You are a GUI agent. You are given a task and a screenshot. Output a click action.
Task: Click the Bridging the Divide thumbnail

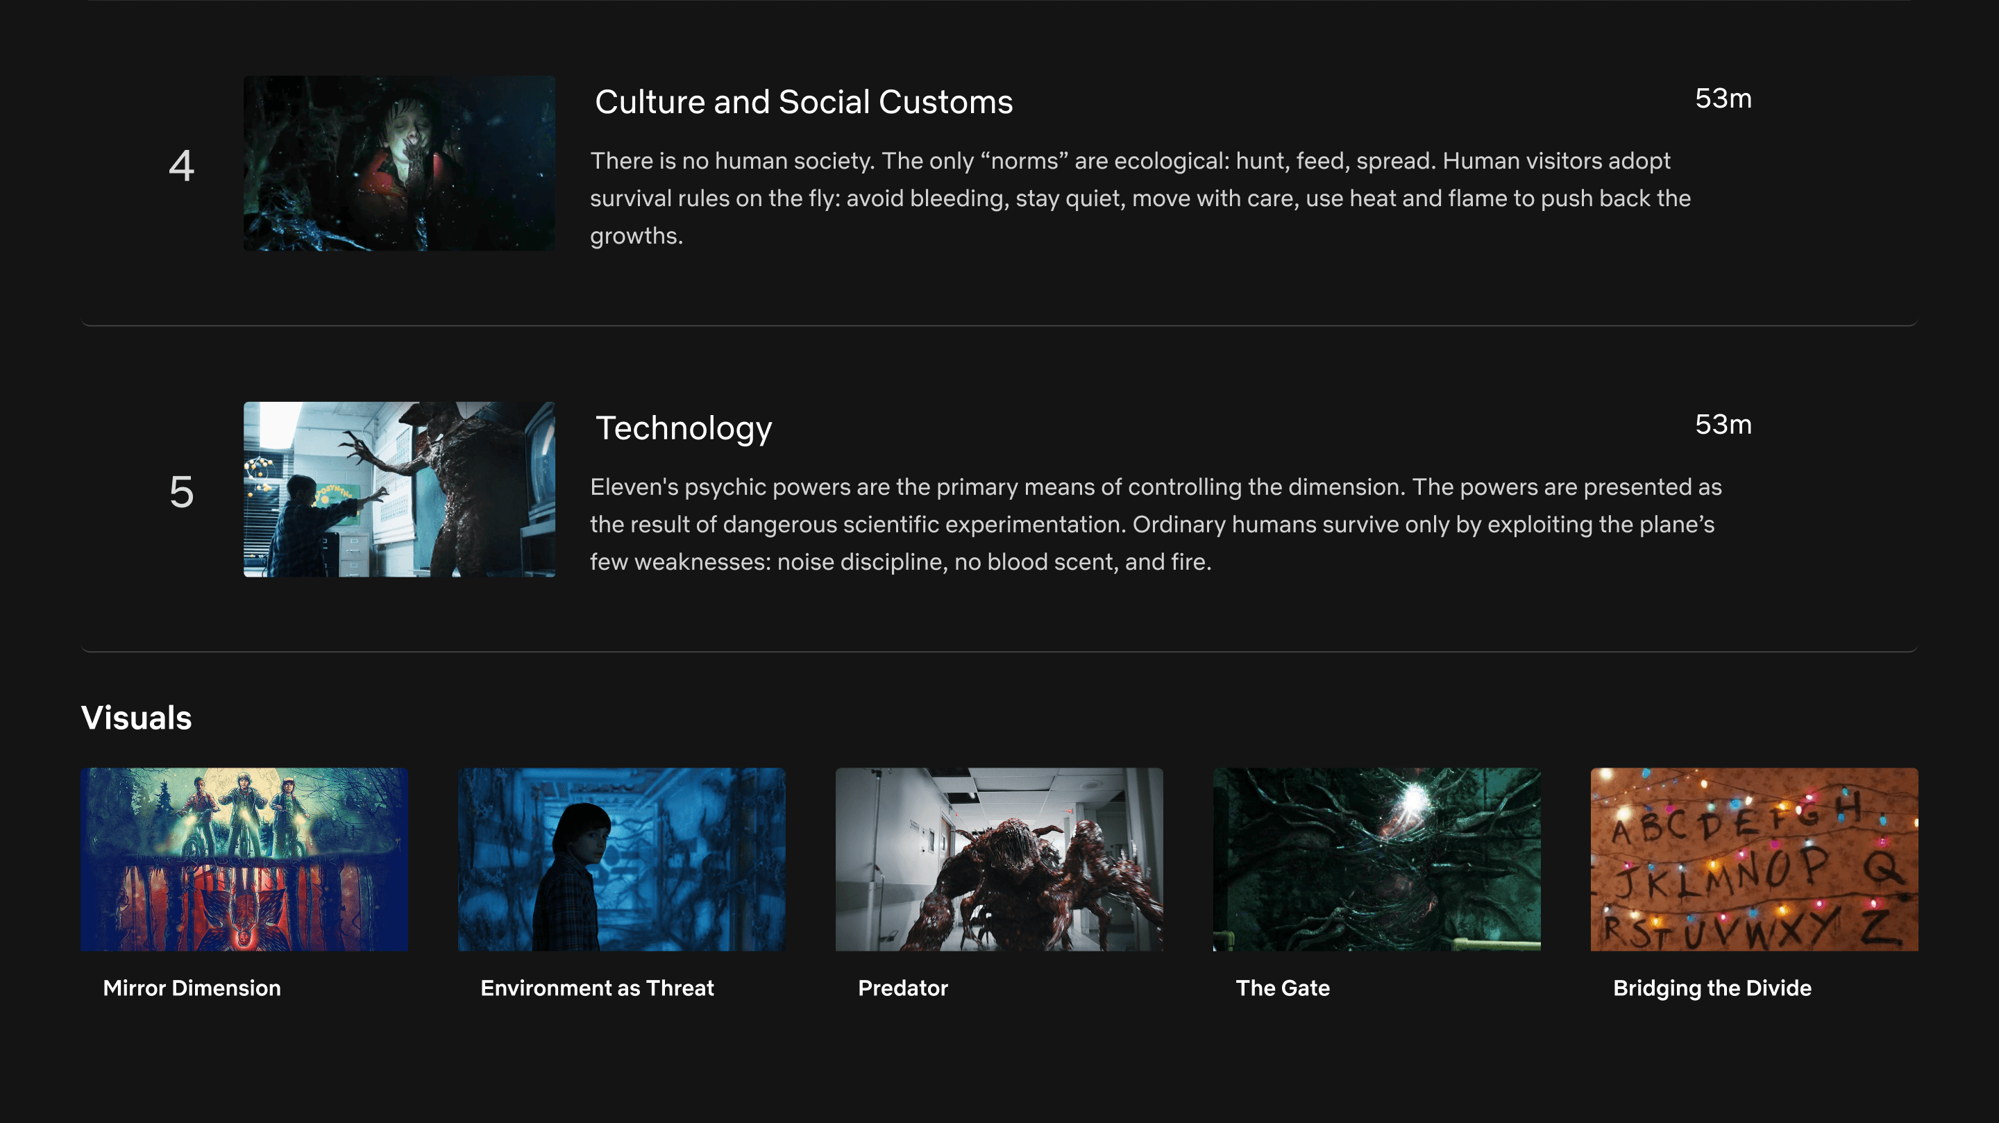click(1754, 859)
